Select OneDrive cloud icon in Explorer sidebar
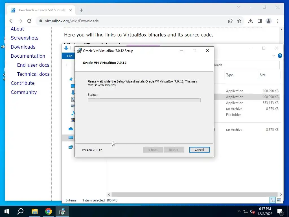Image resolution: width=289 pixels, height=217 pixels. coord(71,129)
